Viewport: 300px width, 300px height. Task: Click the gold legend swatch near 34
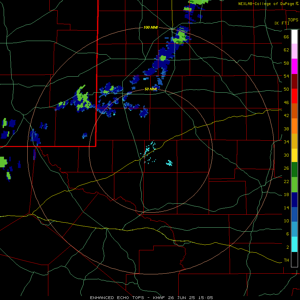(294, 141)
